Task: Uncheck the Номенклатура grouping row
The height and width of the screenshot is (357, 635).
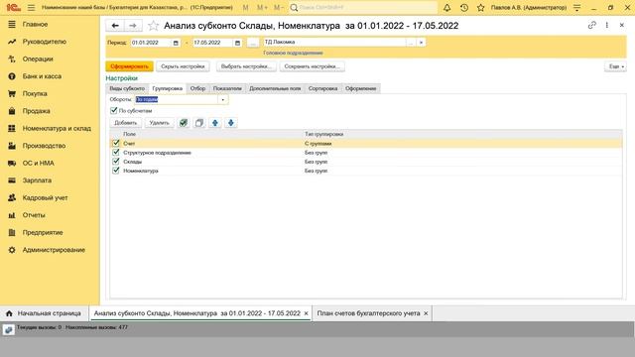Action: tap(116, 171)
